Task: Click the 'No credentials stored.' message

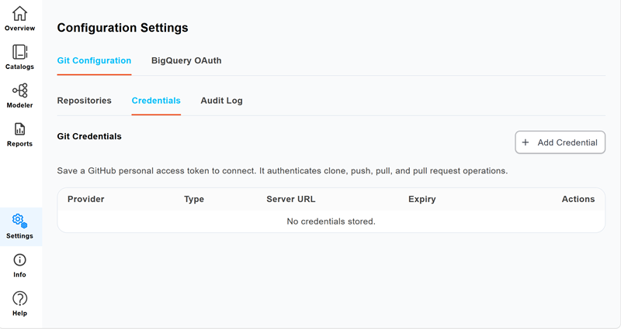Action: 331,221
